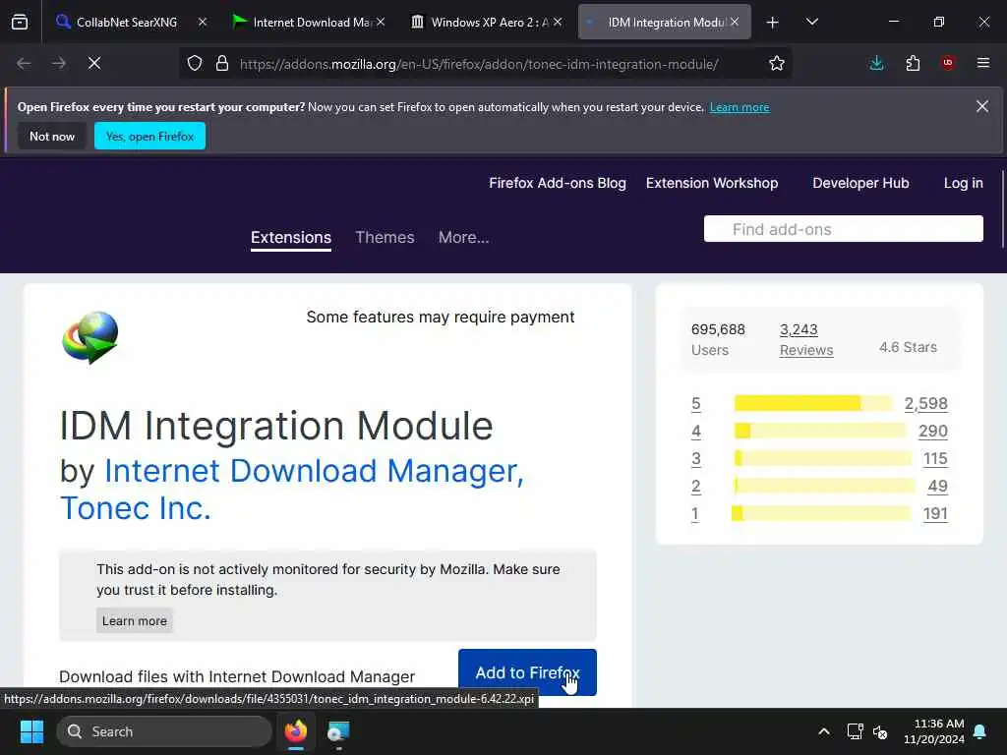
Task: Click the taskbar Search box
Action: tap(164, 731)
